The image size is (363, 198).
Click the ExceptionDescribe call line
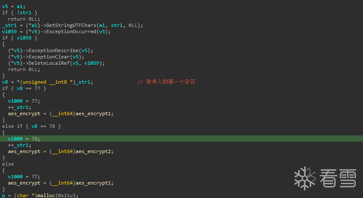[x=50, y=50]
